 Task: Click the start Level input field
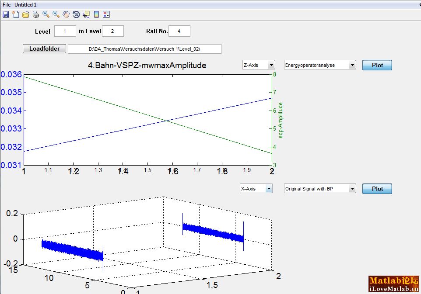point(65,31)
